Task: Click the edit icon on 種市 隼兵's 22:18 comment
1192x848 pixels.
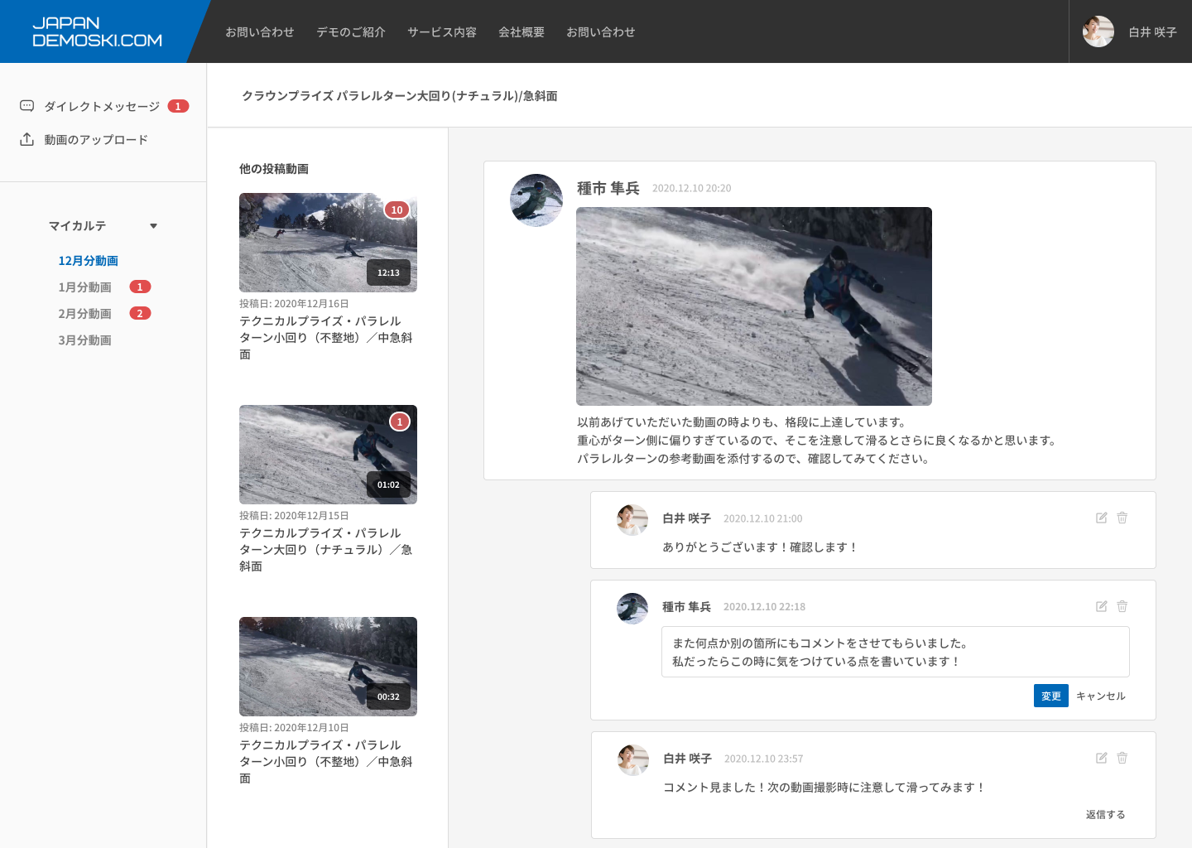Action: click(x=1101, y=606)
